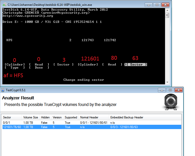Select the row with sector 0/0/1

[92, 123]
